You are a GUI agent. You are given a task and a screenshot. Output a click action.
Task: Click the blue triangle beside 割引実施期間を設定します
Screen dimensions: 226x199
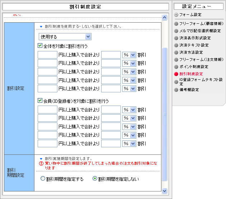[41, 158]
